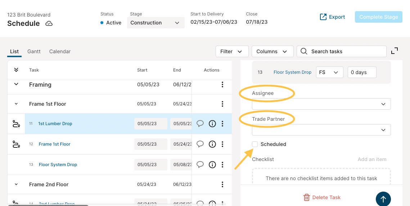Click Delete Task
This screenshot has width=410, height=206.
pos(321,197)
